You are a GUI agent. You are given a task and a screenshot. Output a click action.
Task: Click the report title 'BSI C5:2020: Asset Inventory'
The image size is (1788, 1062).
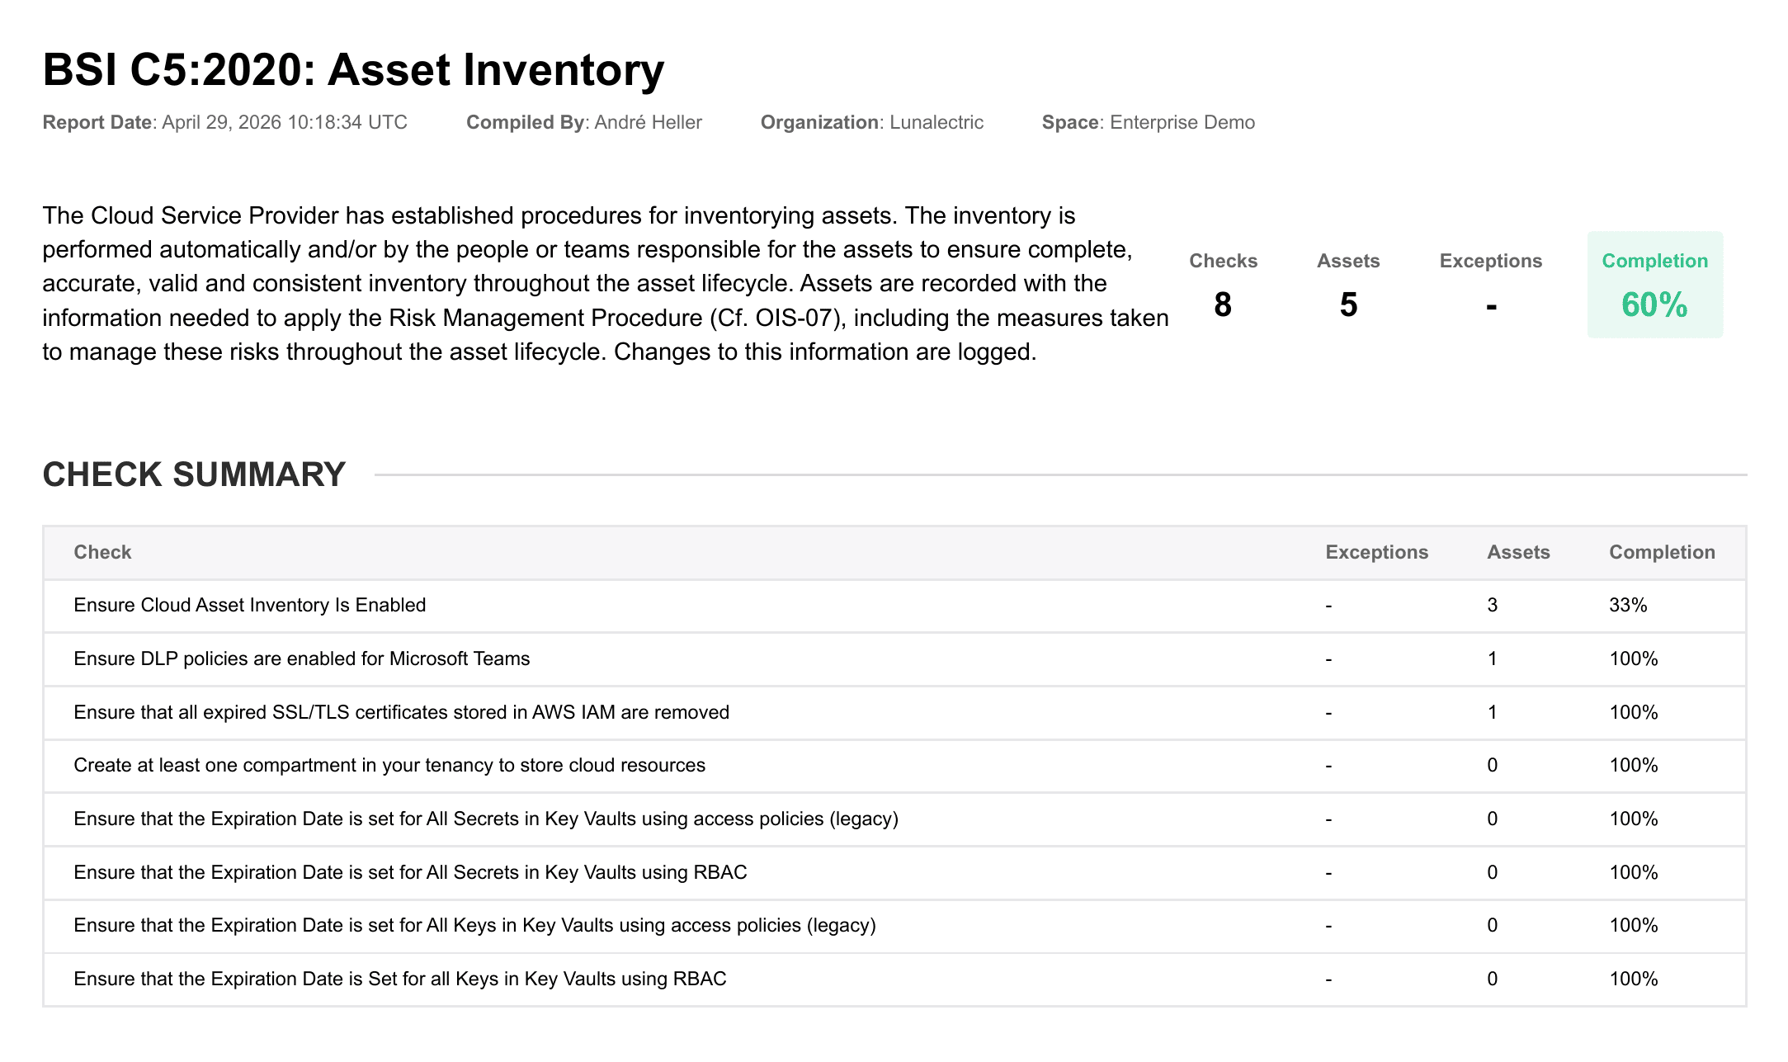click(353, 69)
